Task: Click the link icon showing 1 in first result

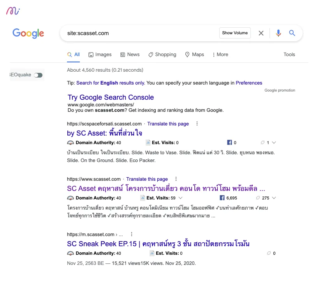Action: point(262,143)
